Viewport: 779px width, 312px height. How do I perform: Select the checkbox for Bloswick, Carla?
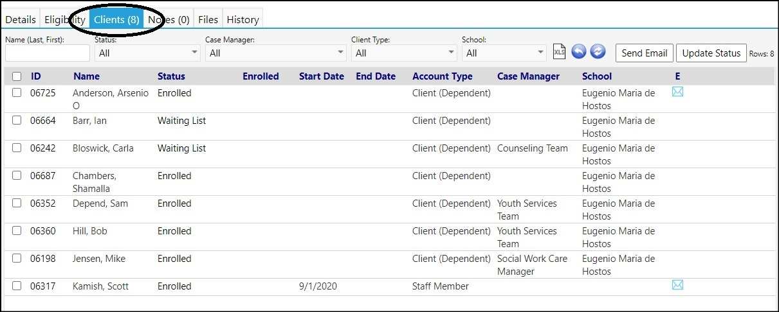pyautogui.click(x=17, y=148)
